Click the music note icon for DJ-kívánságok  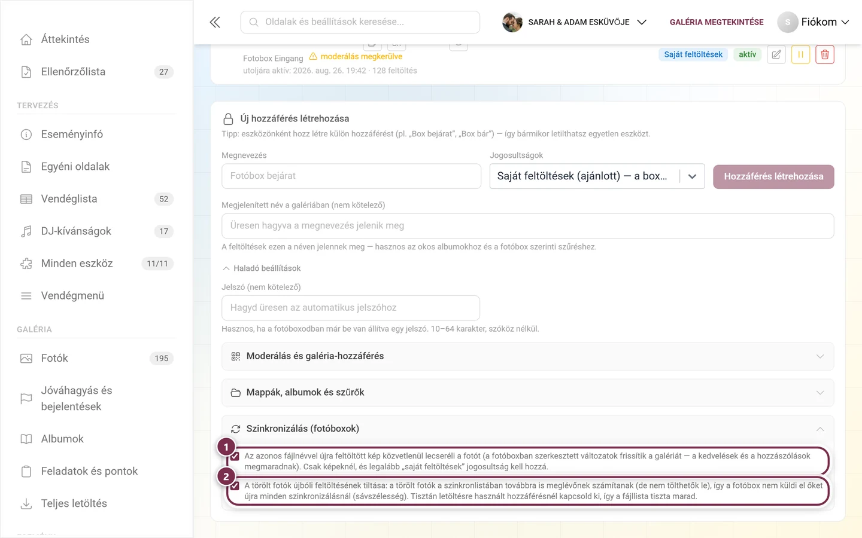[26, 231]
